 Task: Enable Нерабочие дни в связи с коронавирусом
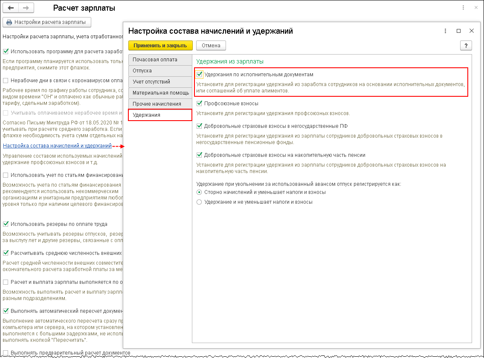click(6, 81)
